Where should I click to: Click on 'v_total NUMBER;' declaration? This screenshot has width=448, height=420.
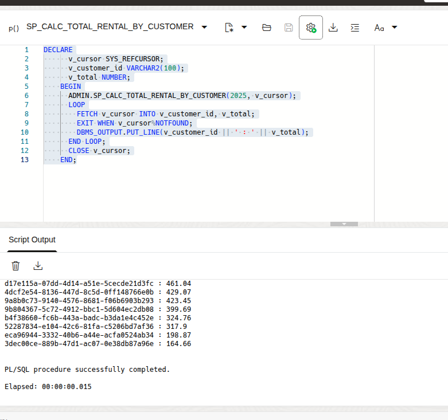99,77
